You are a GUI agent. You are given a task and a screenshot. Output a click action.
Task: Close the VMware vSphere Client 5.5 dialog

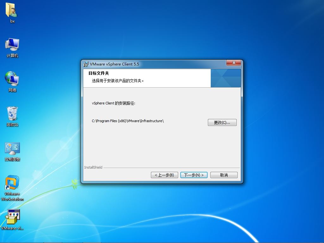click(234, 63)
